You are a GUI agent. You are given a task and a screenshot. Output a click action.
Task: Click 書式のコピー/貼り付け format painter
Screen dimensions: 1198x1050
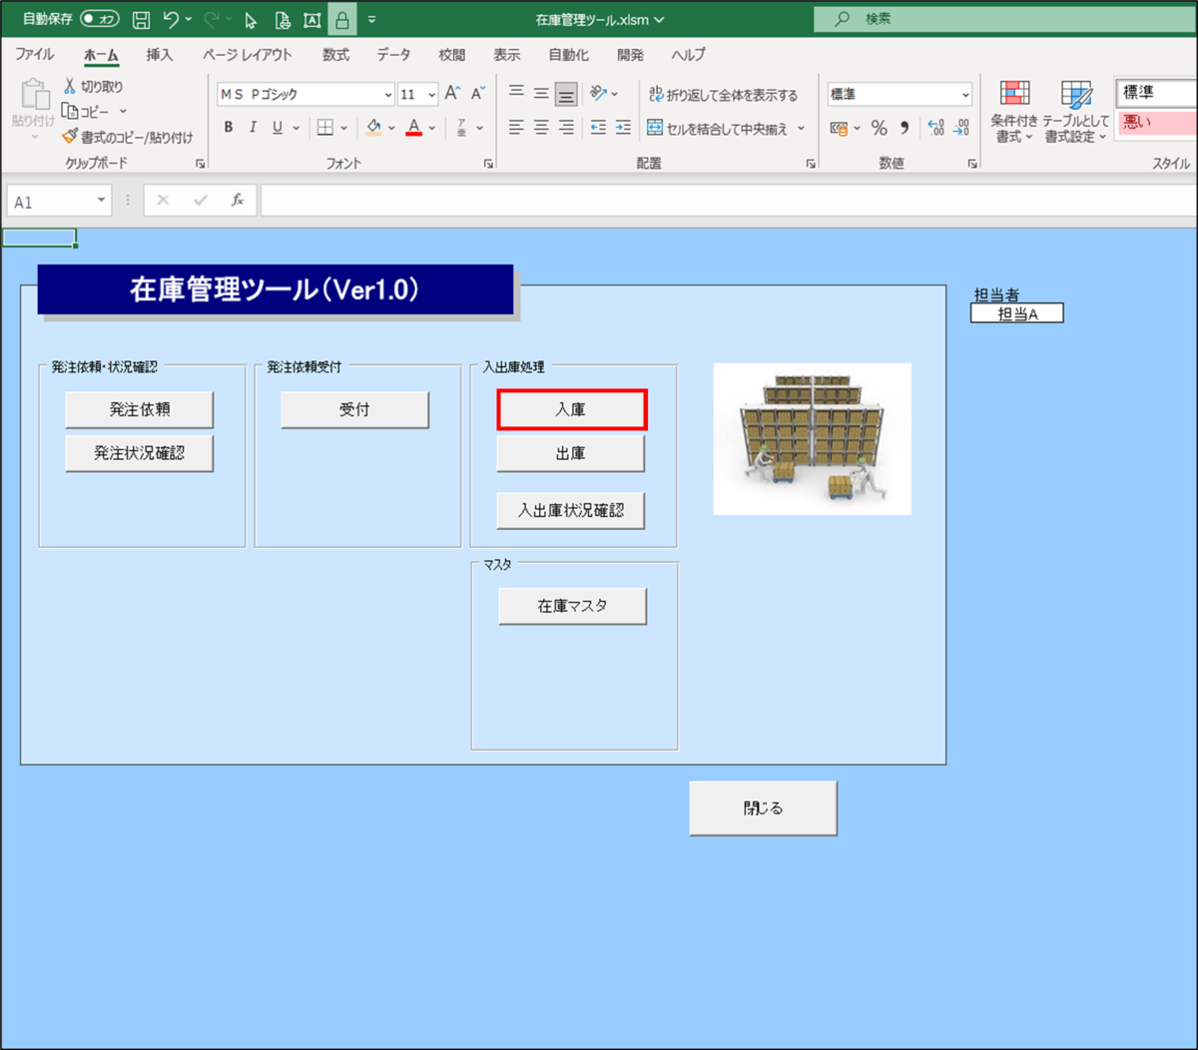(x=127, y=137)
